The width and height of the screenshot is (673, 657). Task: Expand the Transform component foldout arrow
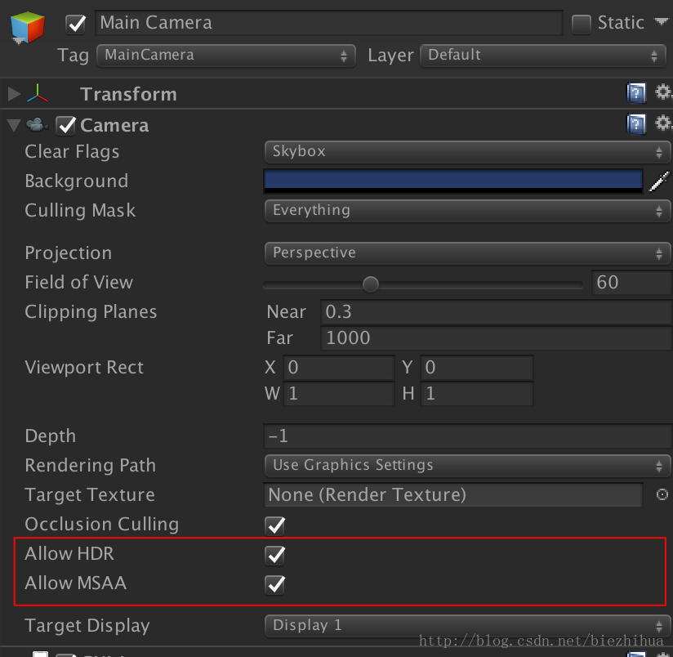pos(14,94)
